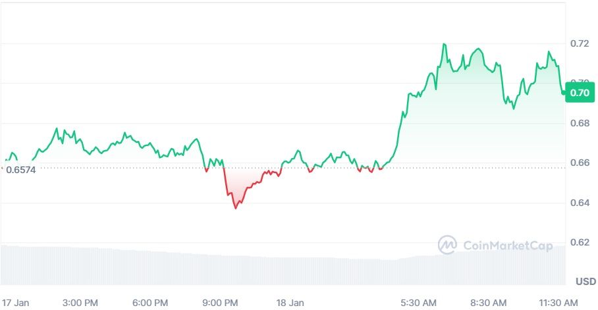Click the CoinMarketCap logo icon
This screenshot has height=310, width=598.
click(x=447, y=245)
